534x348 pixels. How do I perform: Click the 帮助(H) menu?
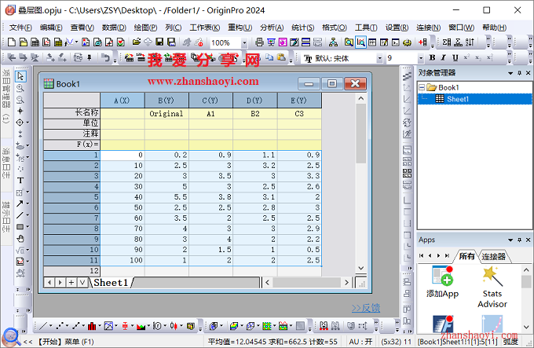494,27
